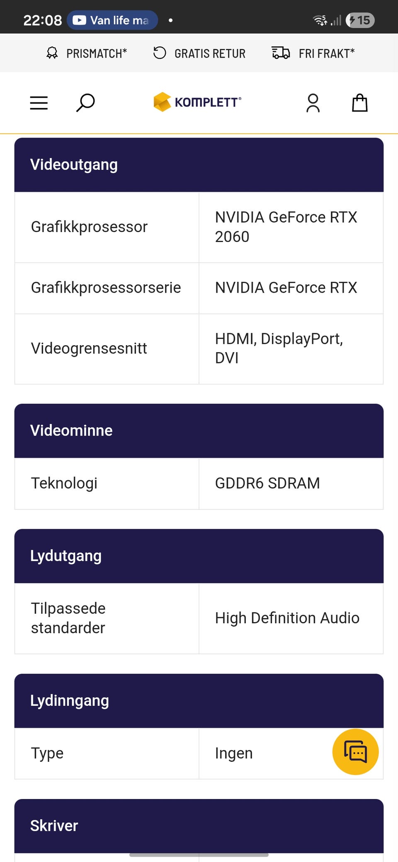Tap the search magnifier icon

[x=85, y=103]
